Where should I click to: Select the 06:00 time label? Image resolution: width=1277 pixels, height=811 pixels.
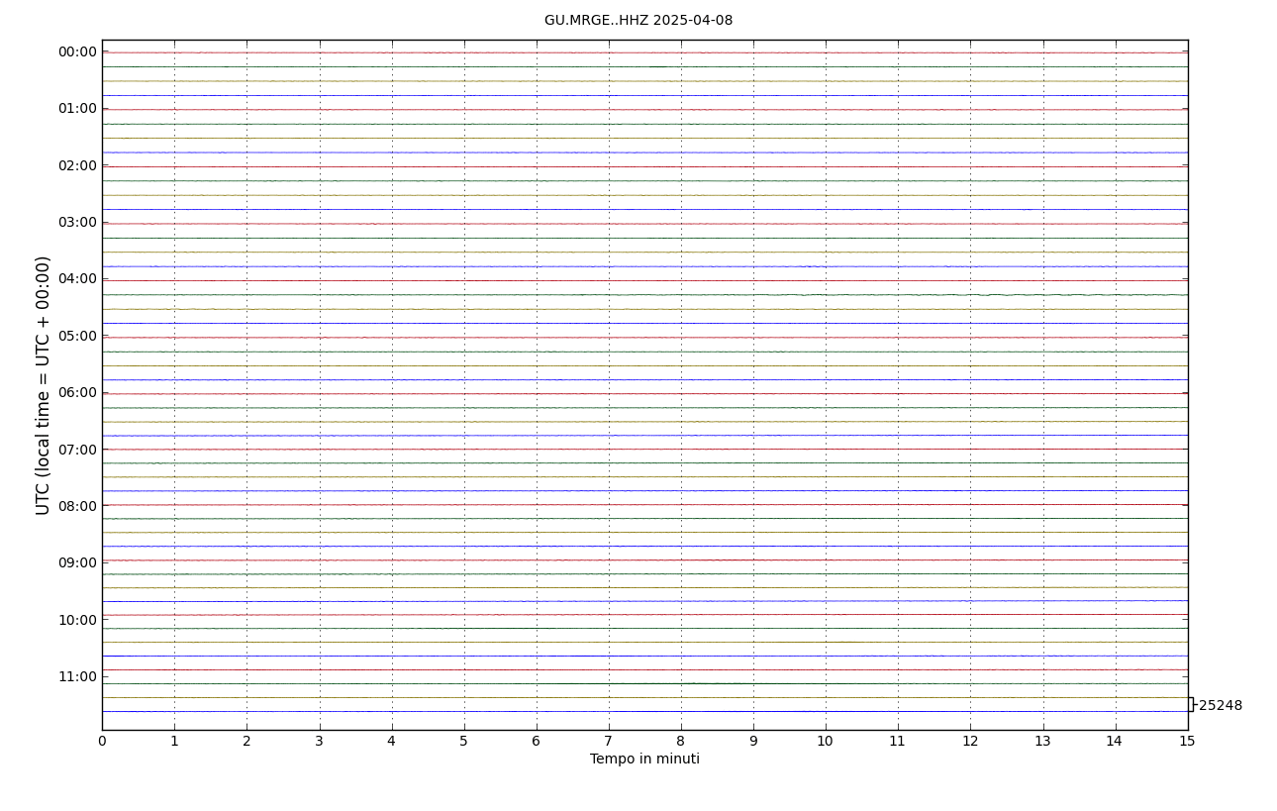(x=77, y=393)
